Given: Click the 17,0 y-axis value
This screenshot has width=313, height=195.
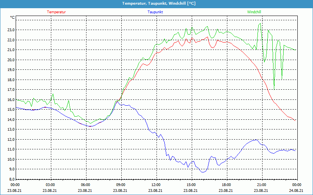Looking at the screenshot, I should click(x=11, y=90).
